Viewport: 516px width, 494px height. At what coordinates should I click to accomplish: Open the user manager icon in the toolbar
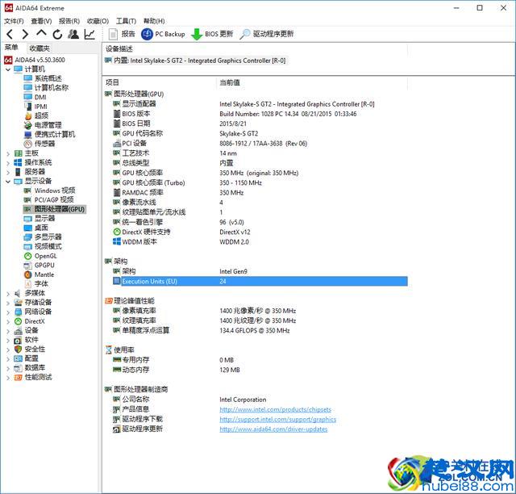click(73, 34)
